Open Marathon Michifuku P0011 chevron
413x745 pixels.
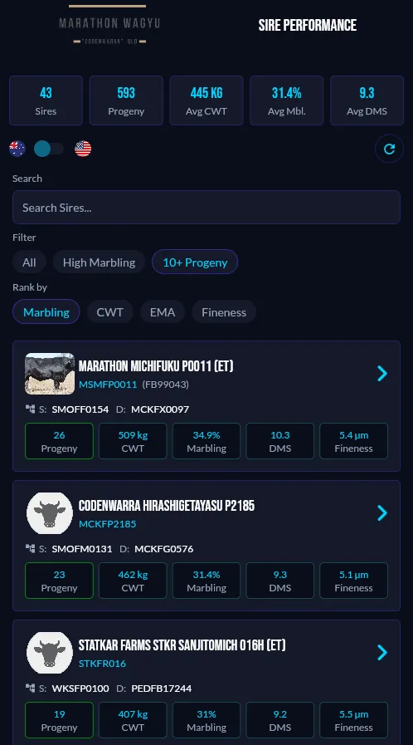coord(382,374)
